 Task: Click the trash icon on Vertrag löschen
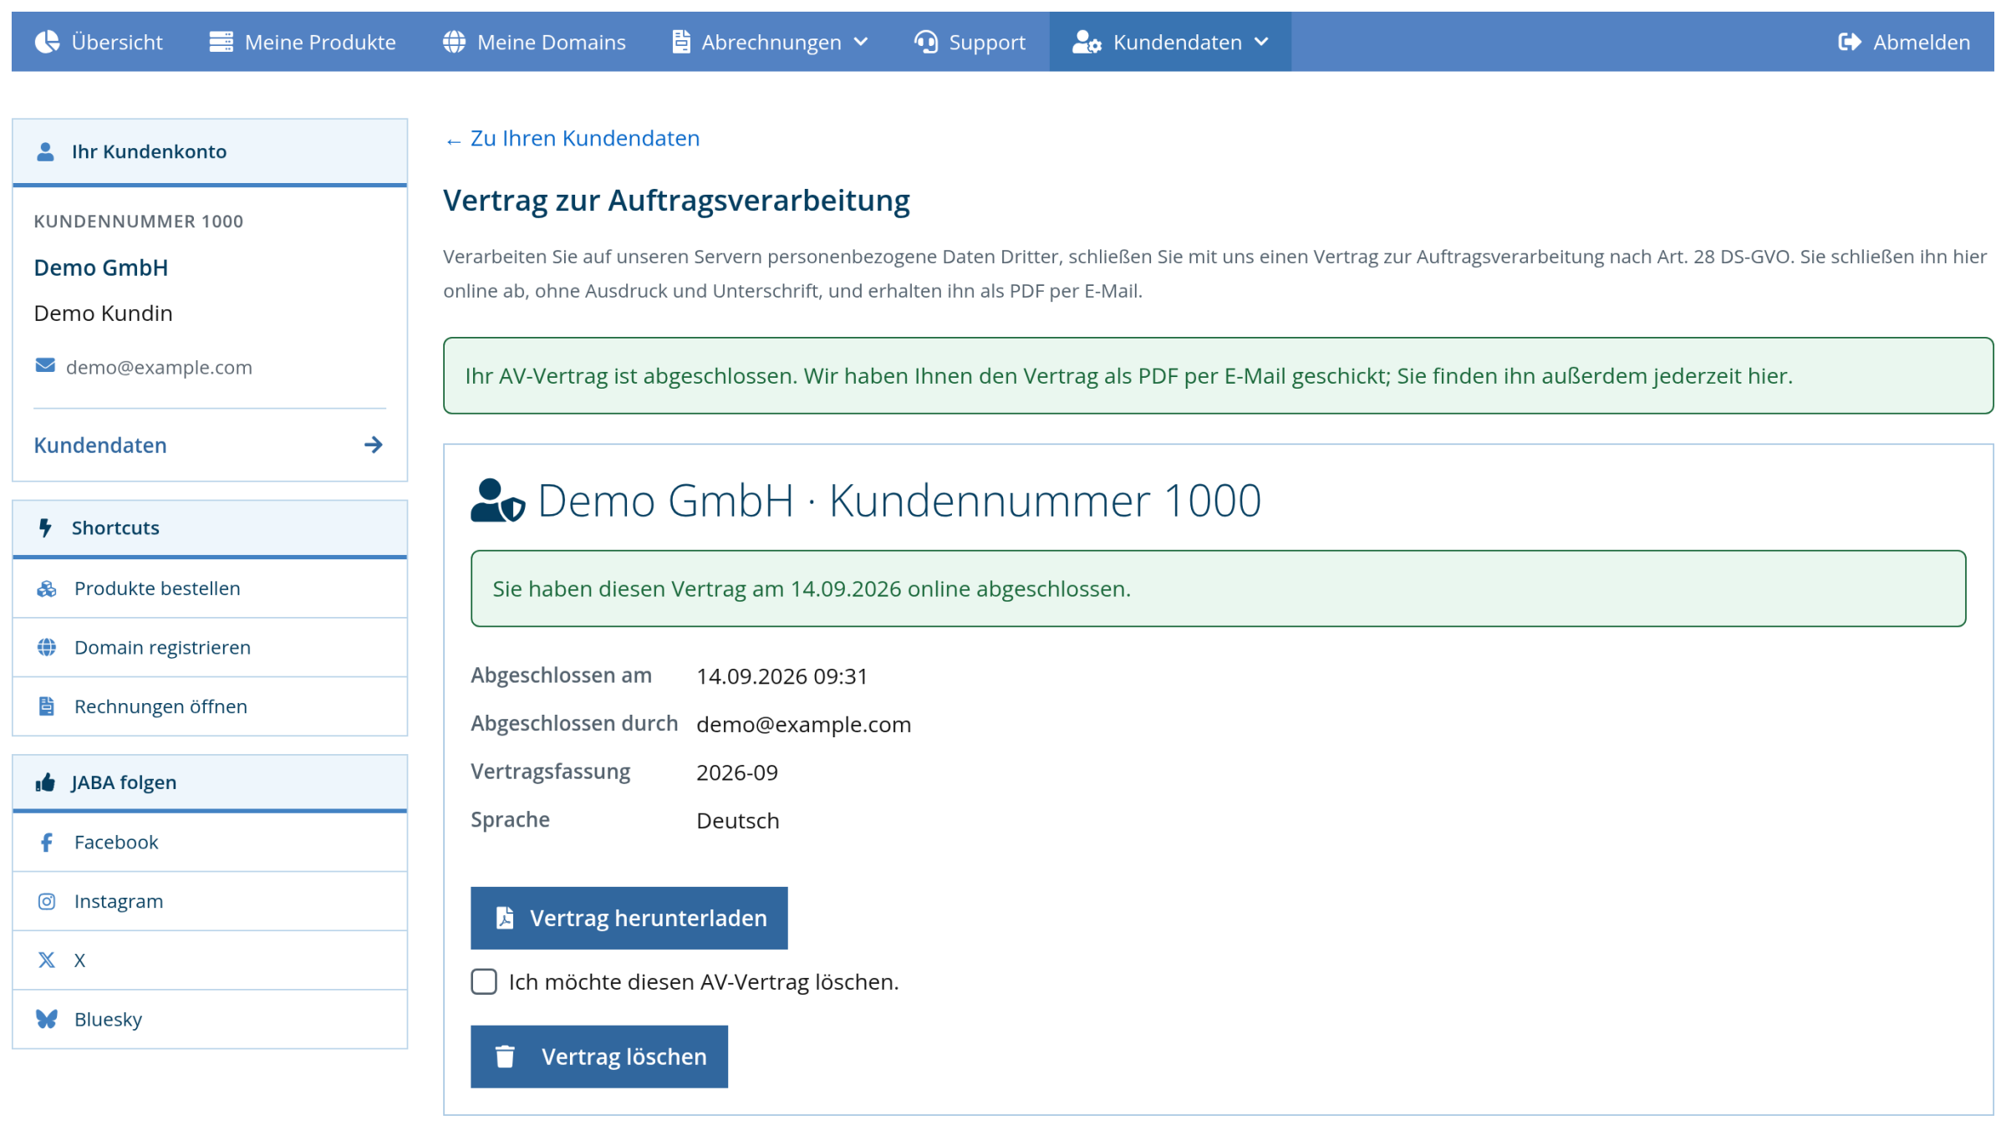click(505, 1057)
